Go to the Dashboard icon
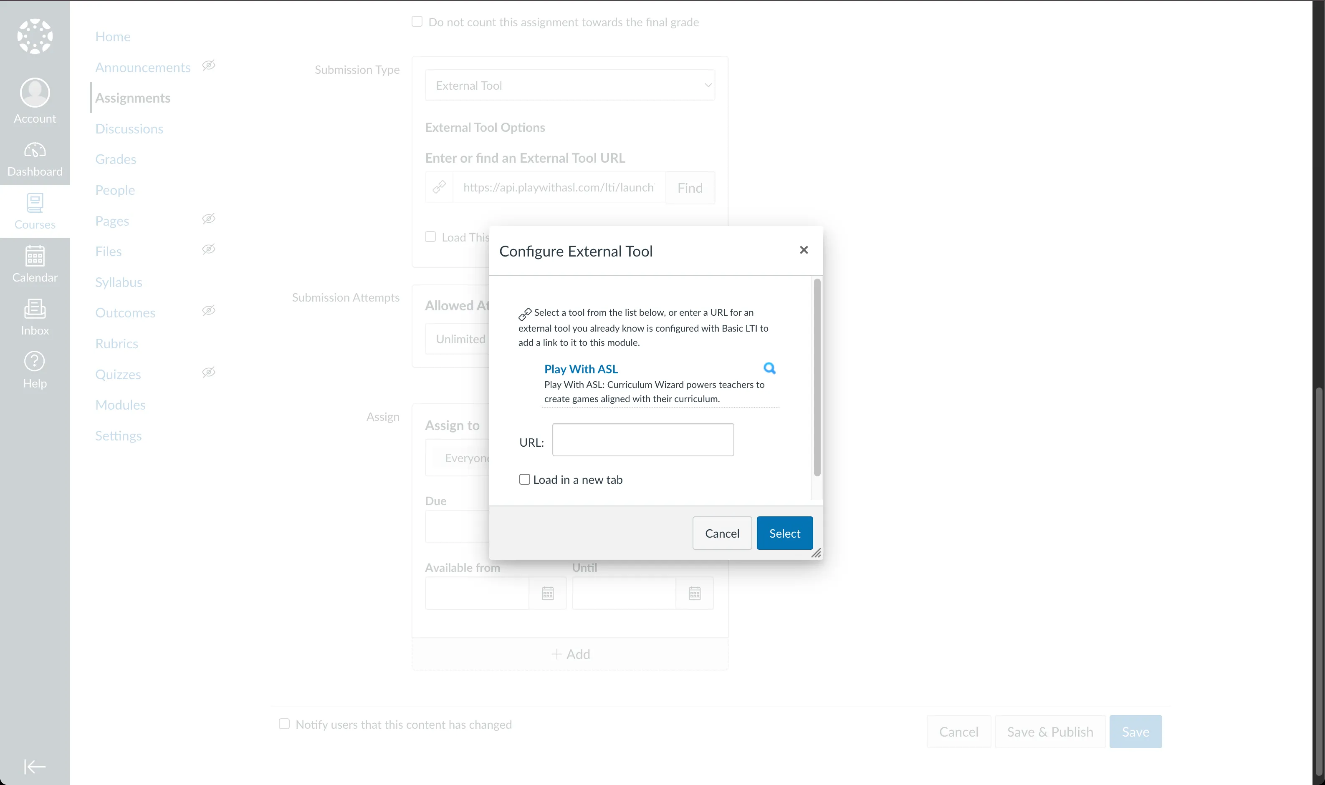This screenshot has width=1325, height=785. (35, 151)
